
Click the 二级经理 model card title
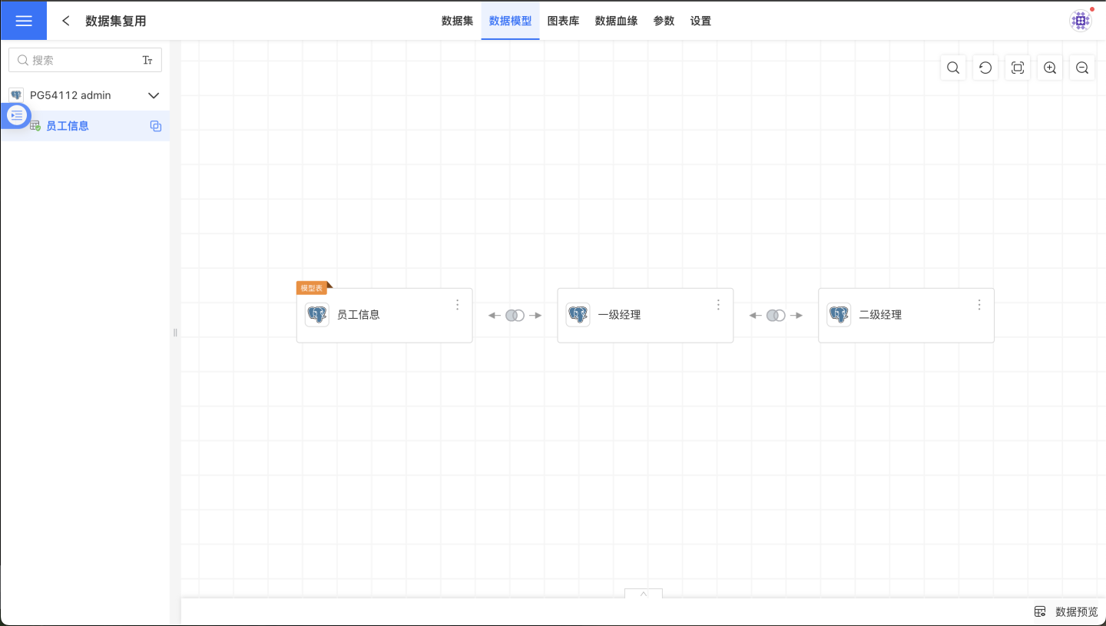point(880,315)
